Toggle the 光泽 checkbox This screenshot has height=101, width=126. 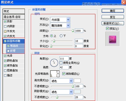[5, 56]
